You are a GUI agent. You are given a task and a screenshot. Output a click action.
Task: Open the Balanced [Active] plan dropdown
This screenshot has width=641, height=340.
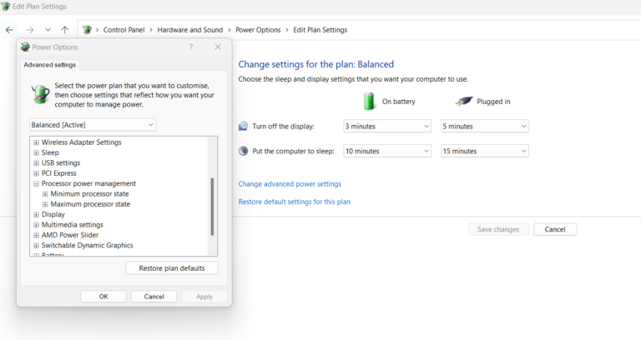point(92,125)
